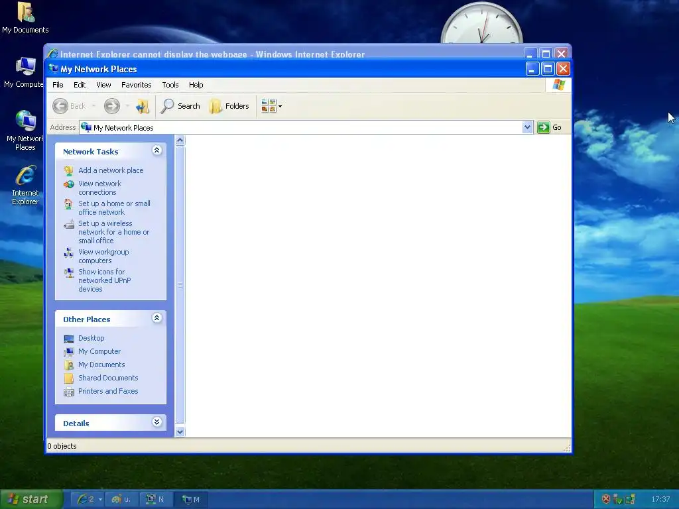This screenshot has width=679, height=509.
Task: Collapse the Other Places panel
Action: click(156, 318)
